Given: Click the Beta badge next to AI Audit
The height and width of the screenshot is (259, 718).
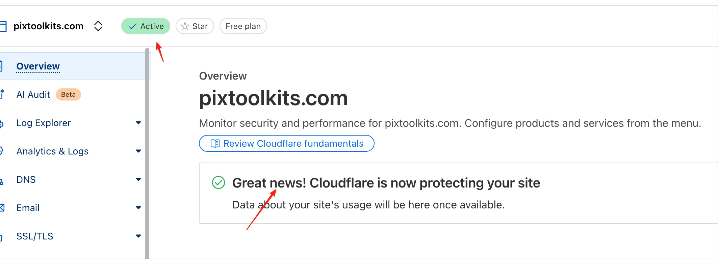Looking at the screenshot, I should [68, 94].
